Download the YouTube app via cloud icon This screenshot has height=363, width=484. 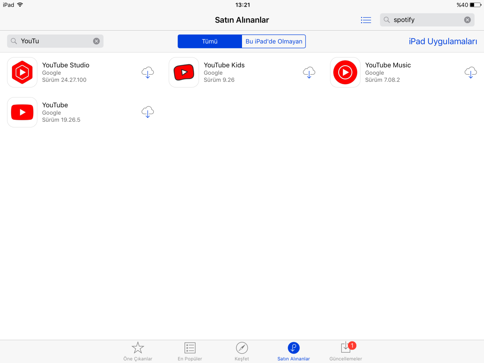point(148,112)
